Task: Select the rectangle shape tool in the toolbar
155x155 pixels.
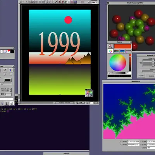Action: coord(36,2)
